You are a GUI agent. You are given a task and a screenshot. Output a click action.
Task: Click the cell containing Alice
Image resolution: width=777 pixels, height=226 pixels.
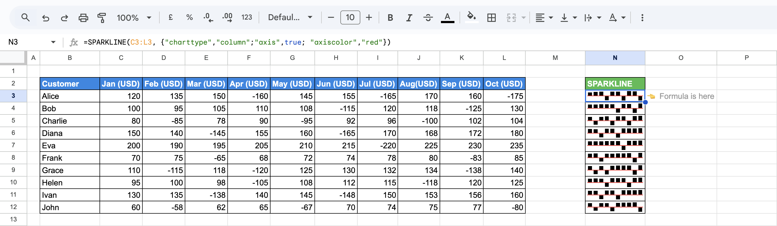point(70,96)
